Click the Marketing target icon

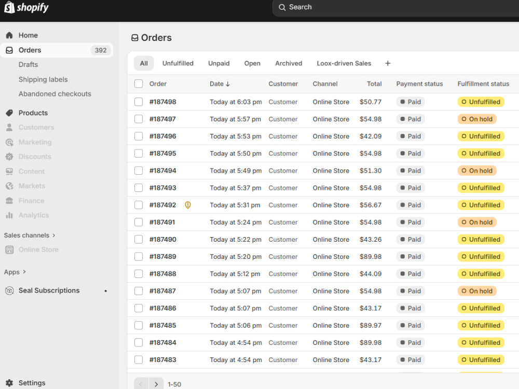[x=9, y=142]
